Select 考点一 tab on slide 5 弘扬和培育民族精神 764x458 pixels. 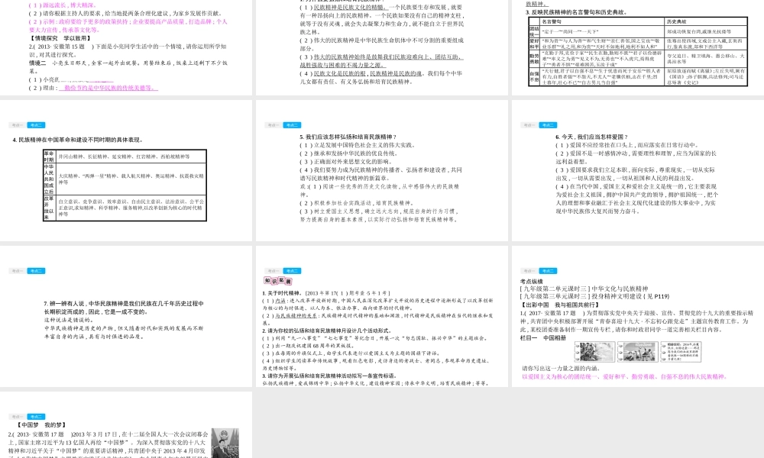(273, 125)
